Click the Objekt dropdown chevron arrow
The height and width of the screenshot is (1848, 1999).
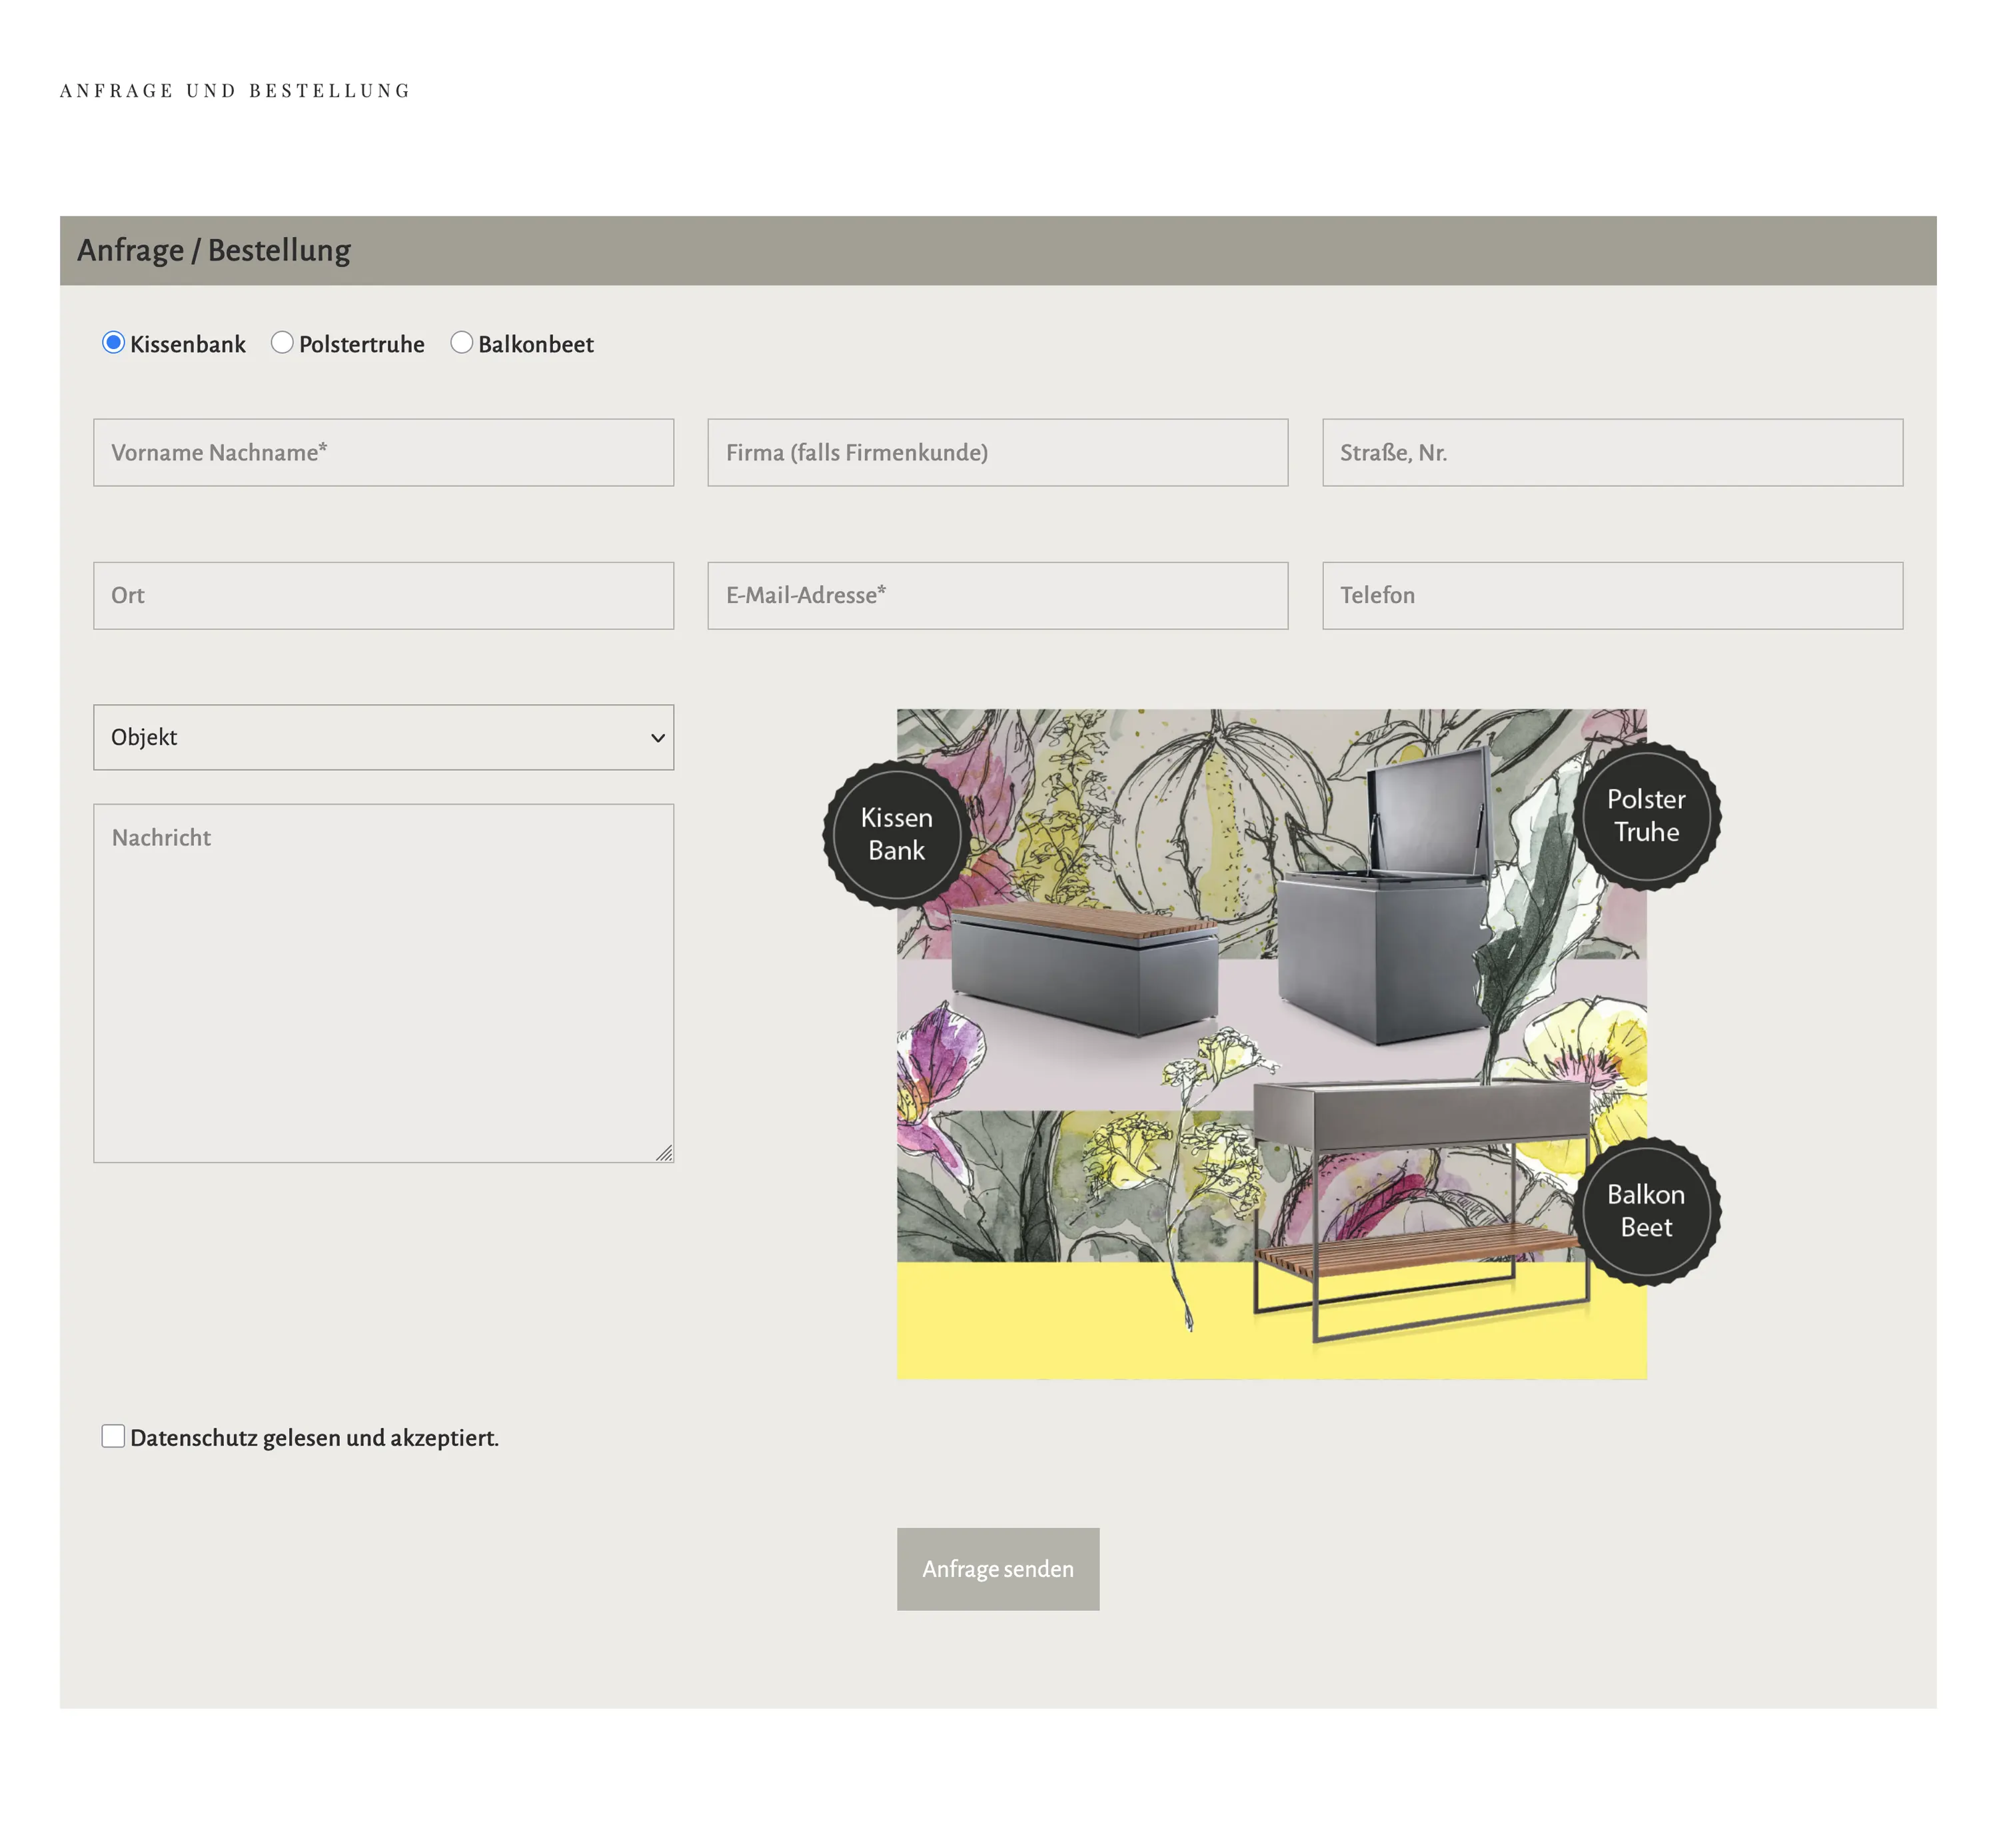tap(657, 738)
